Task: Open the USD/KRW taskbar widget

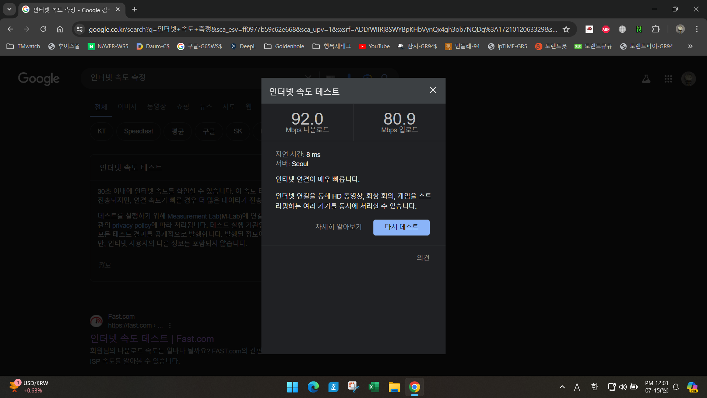Action: [x=29, y=387]
